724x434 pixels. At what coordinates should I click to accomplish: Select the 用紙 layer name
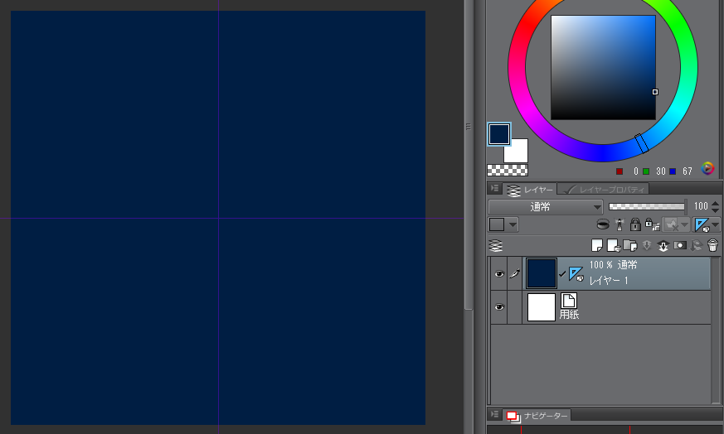[569, 315]
